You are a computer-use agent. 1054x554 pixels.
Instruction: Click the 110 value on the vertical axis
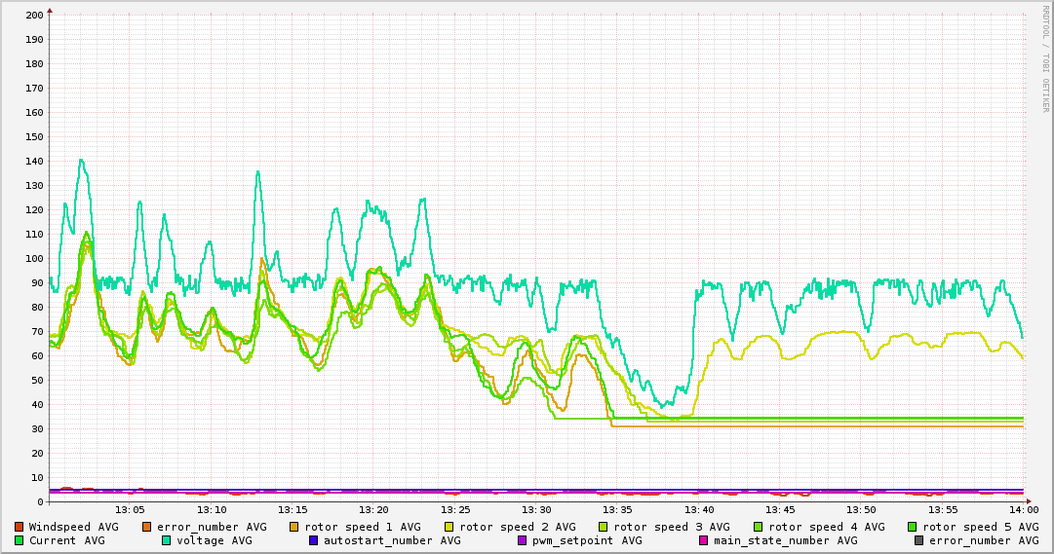34,235
